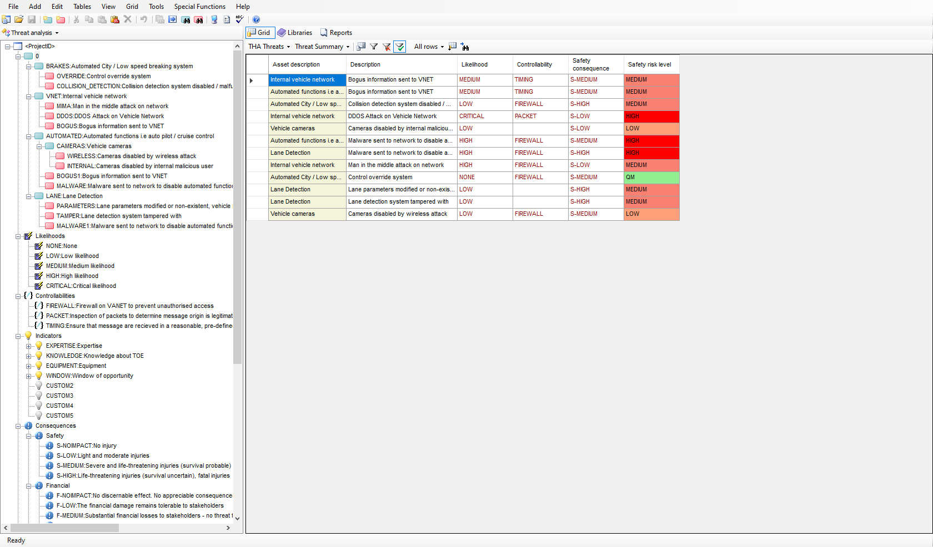Expand the EXPERTISE indicator node
The width and height of the screenshot is (933, 547).
[29, 346]
